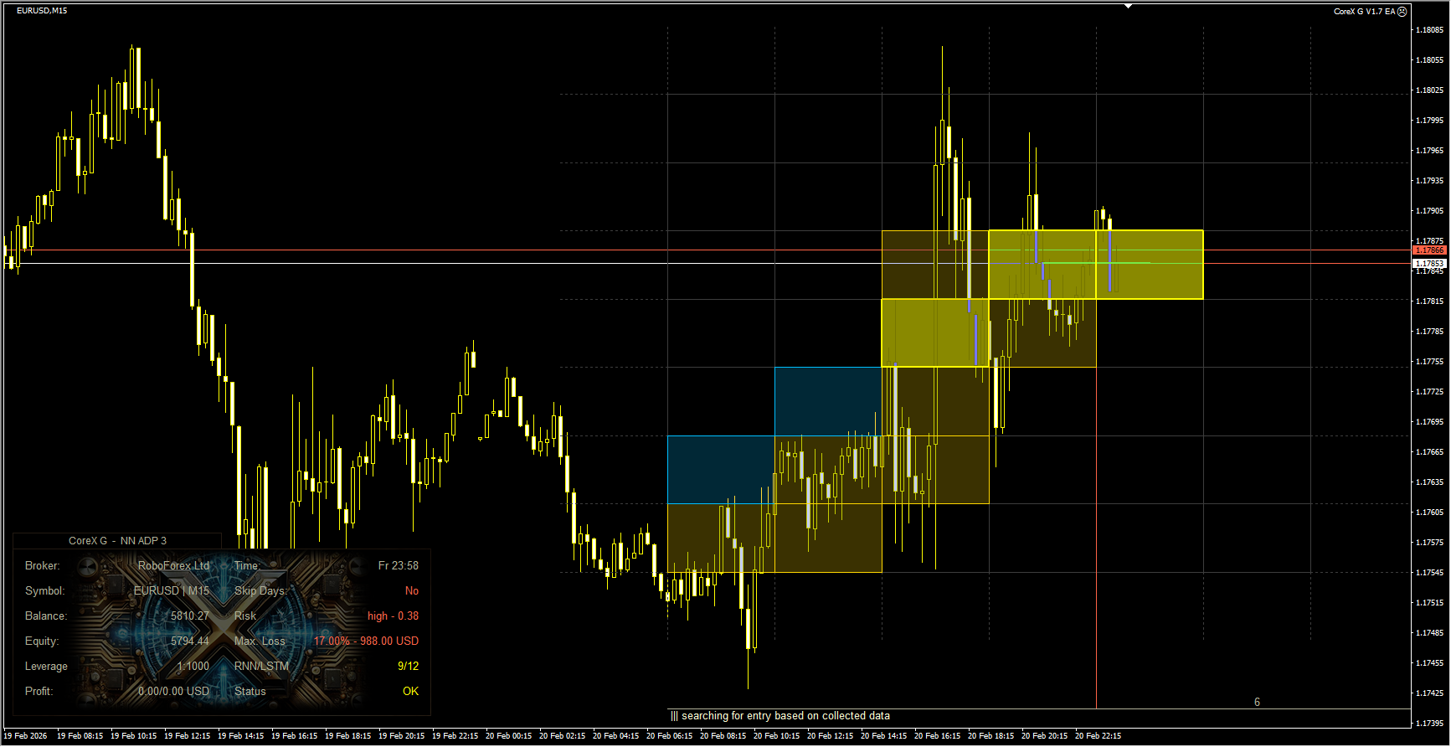Click the CoreX G V1.7 EA name text

1364,12
